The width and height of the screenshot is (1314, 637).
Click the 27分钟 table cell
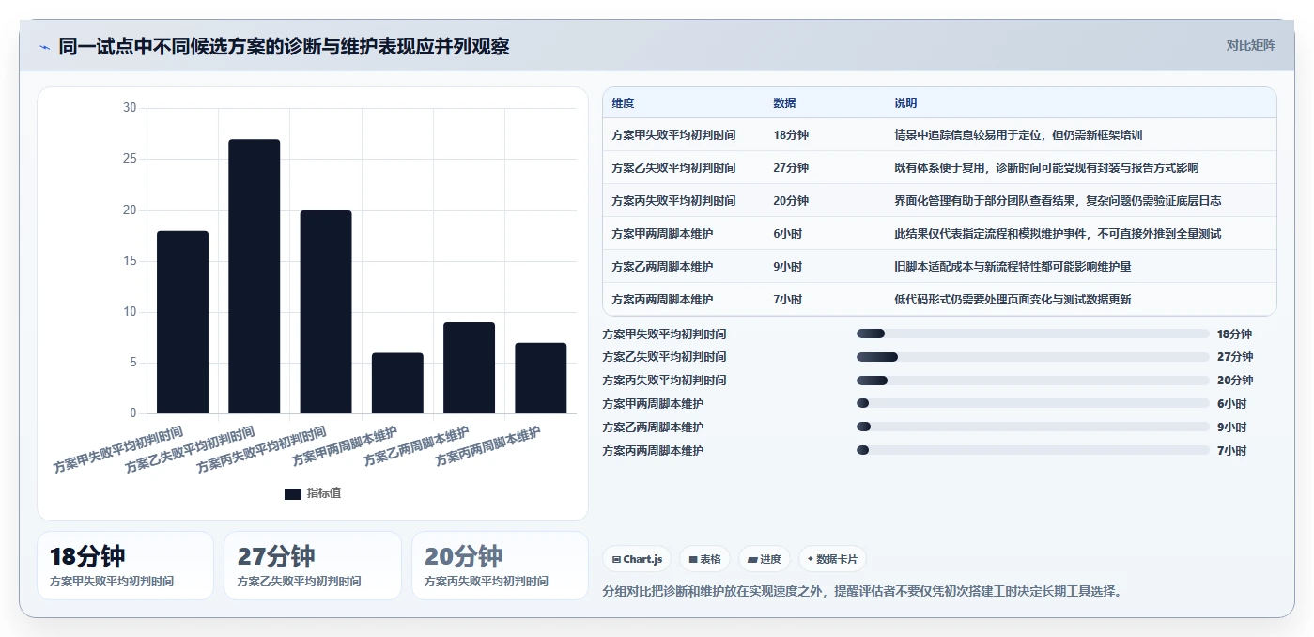pyautogui.click(x=791, y=168)
